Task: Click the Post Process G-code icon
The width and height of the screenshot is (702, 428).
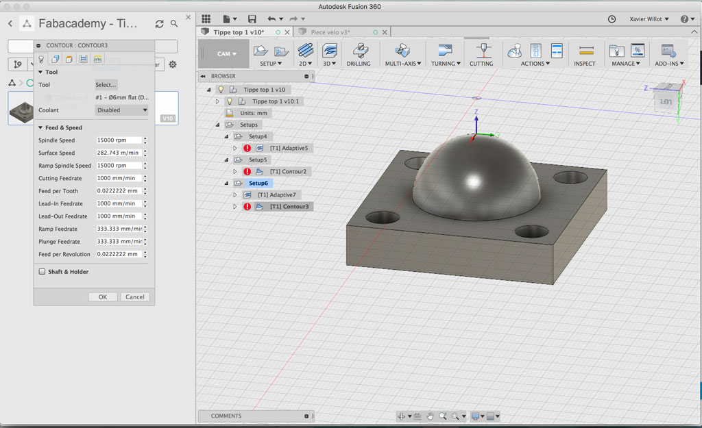Action: point(536,51)
